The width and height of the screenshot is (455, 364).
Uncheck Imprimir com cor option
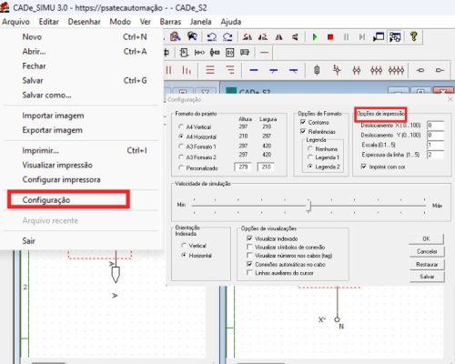tap(363, 167)
